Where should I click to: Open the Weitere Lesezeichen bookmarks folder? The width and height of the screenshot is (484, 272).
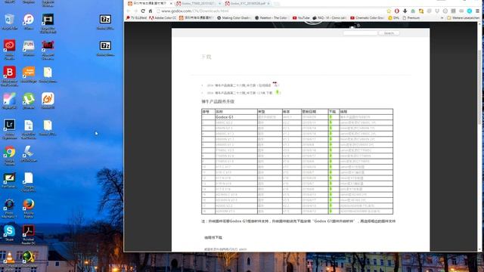[x=463, y=18]
